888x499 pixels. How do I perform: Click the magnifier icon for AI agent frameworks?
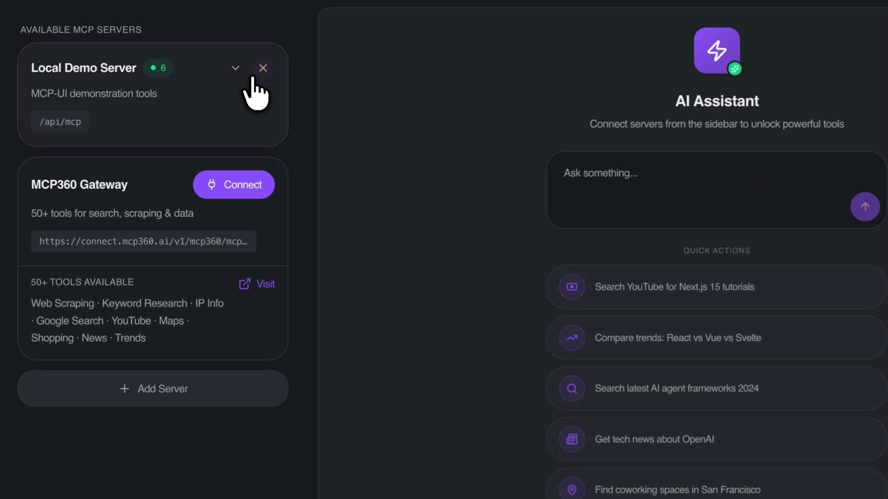tap(572, 388)
